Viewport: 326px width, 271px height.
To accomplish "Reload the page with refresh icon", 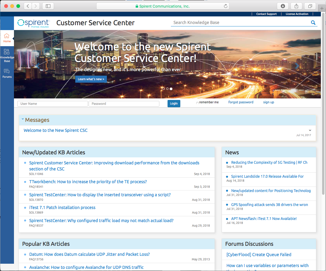I will pos(226,6).
